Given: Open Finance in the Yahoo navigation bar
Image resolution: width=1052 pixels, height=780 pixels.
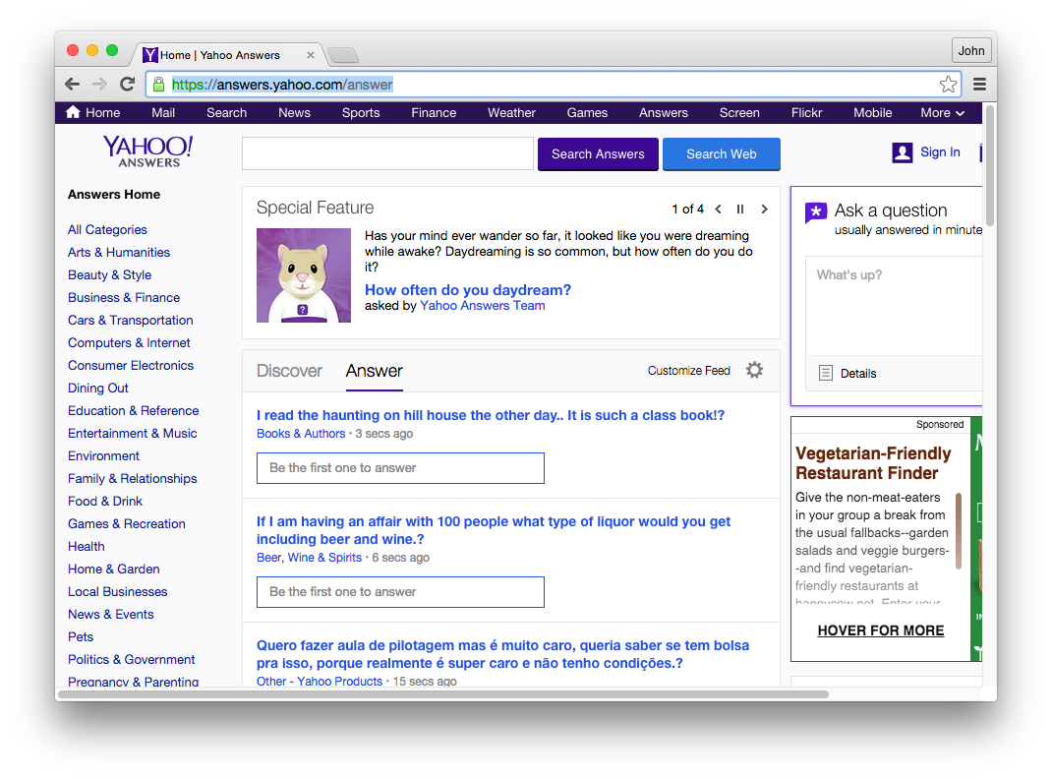Looking at the screenshot, I should [434, 113].
